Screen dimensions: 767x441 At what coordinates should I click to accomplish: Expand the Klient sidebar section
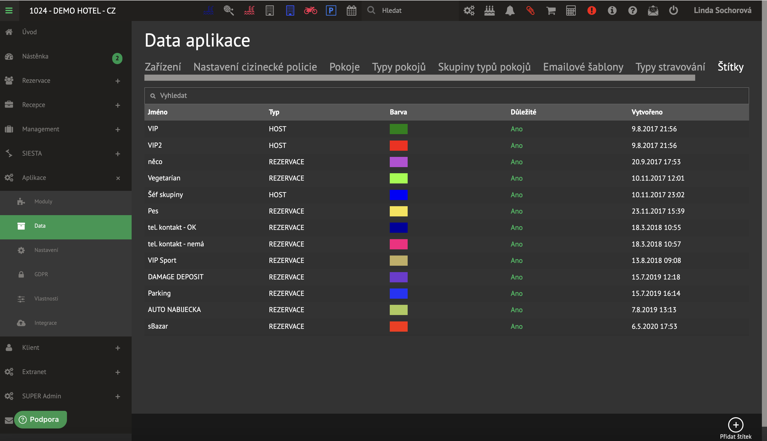click(118, 348)
